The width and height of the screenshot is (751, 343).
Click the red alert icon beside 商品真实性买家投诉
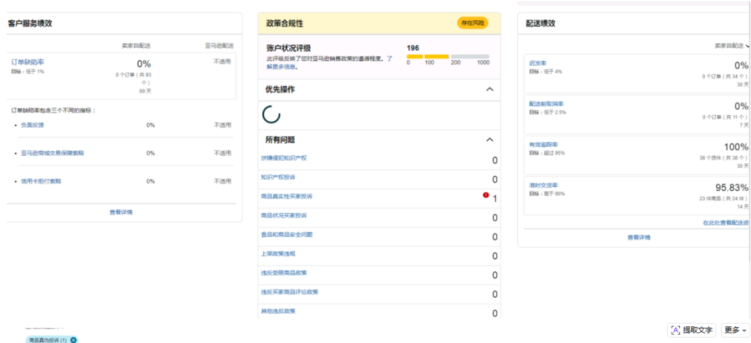click(x=486, y=195)
